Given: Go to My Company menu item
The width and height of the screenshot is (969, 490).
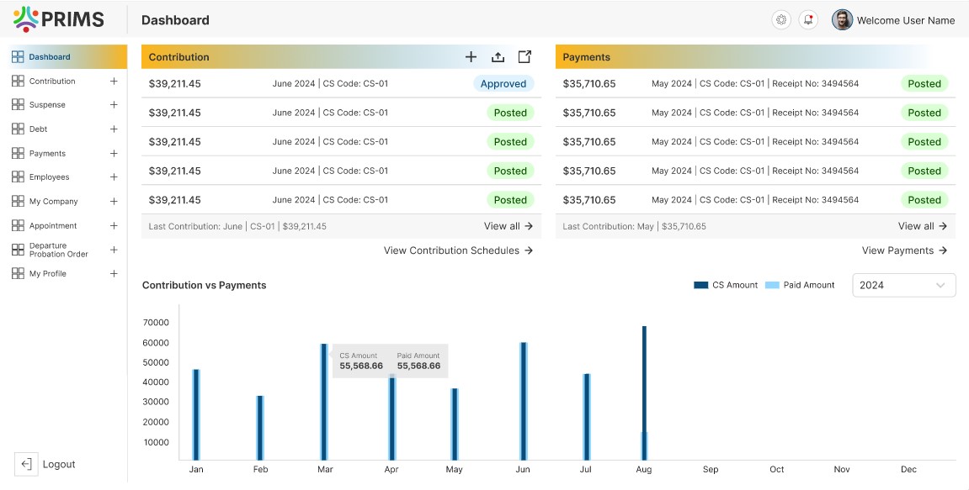Looking at the screenshot, I should pyautogui.click(x=53, y=202).
